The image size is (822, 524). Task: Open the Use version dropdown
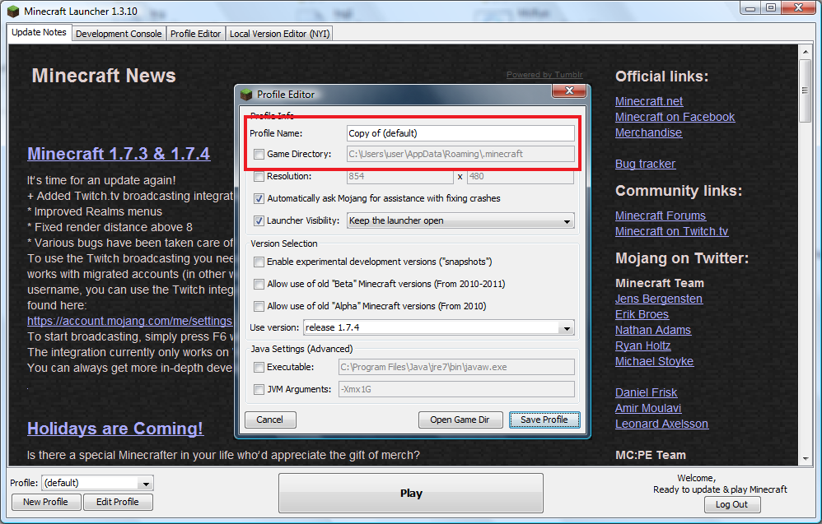coord(439,327)
